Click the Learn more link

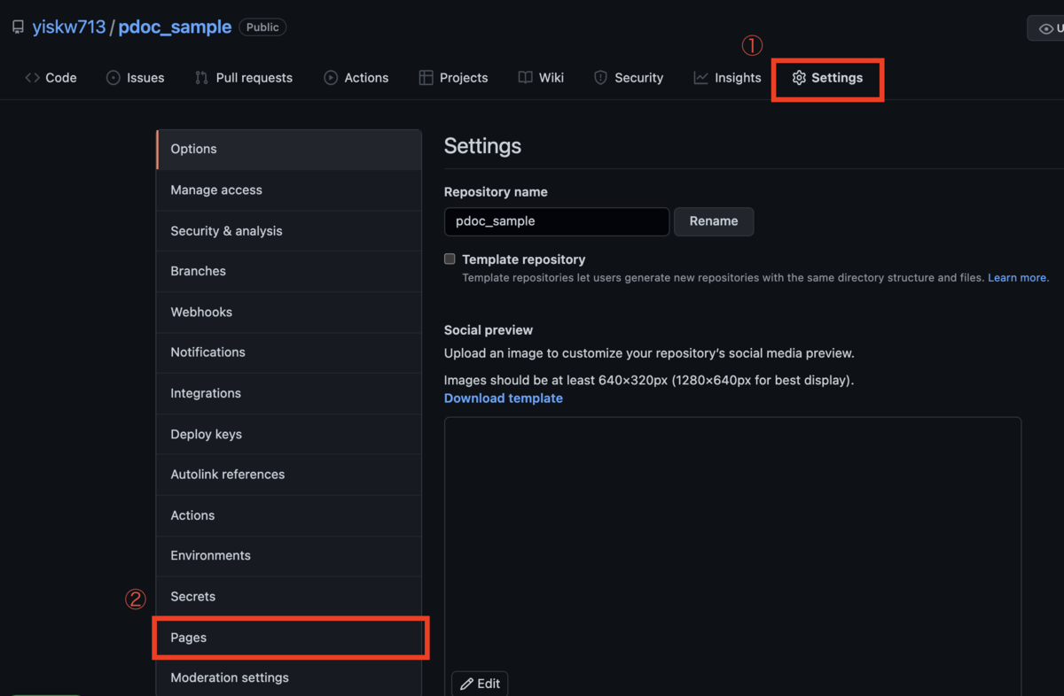(x=1017, y=277)
